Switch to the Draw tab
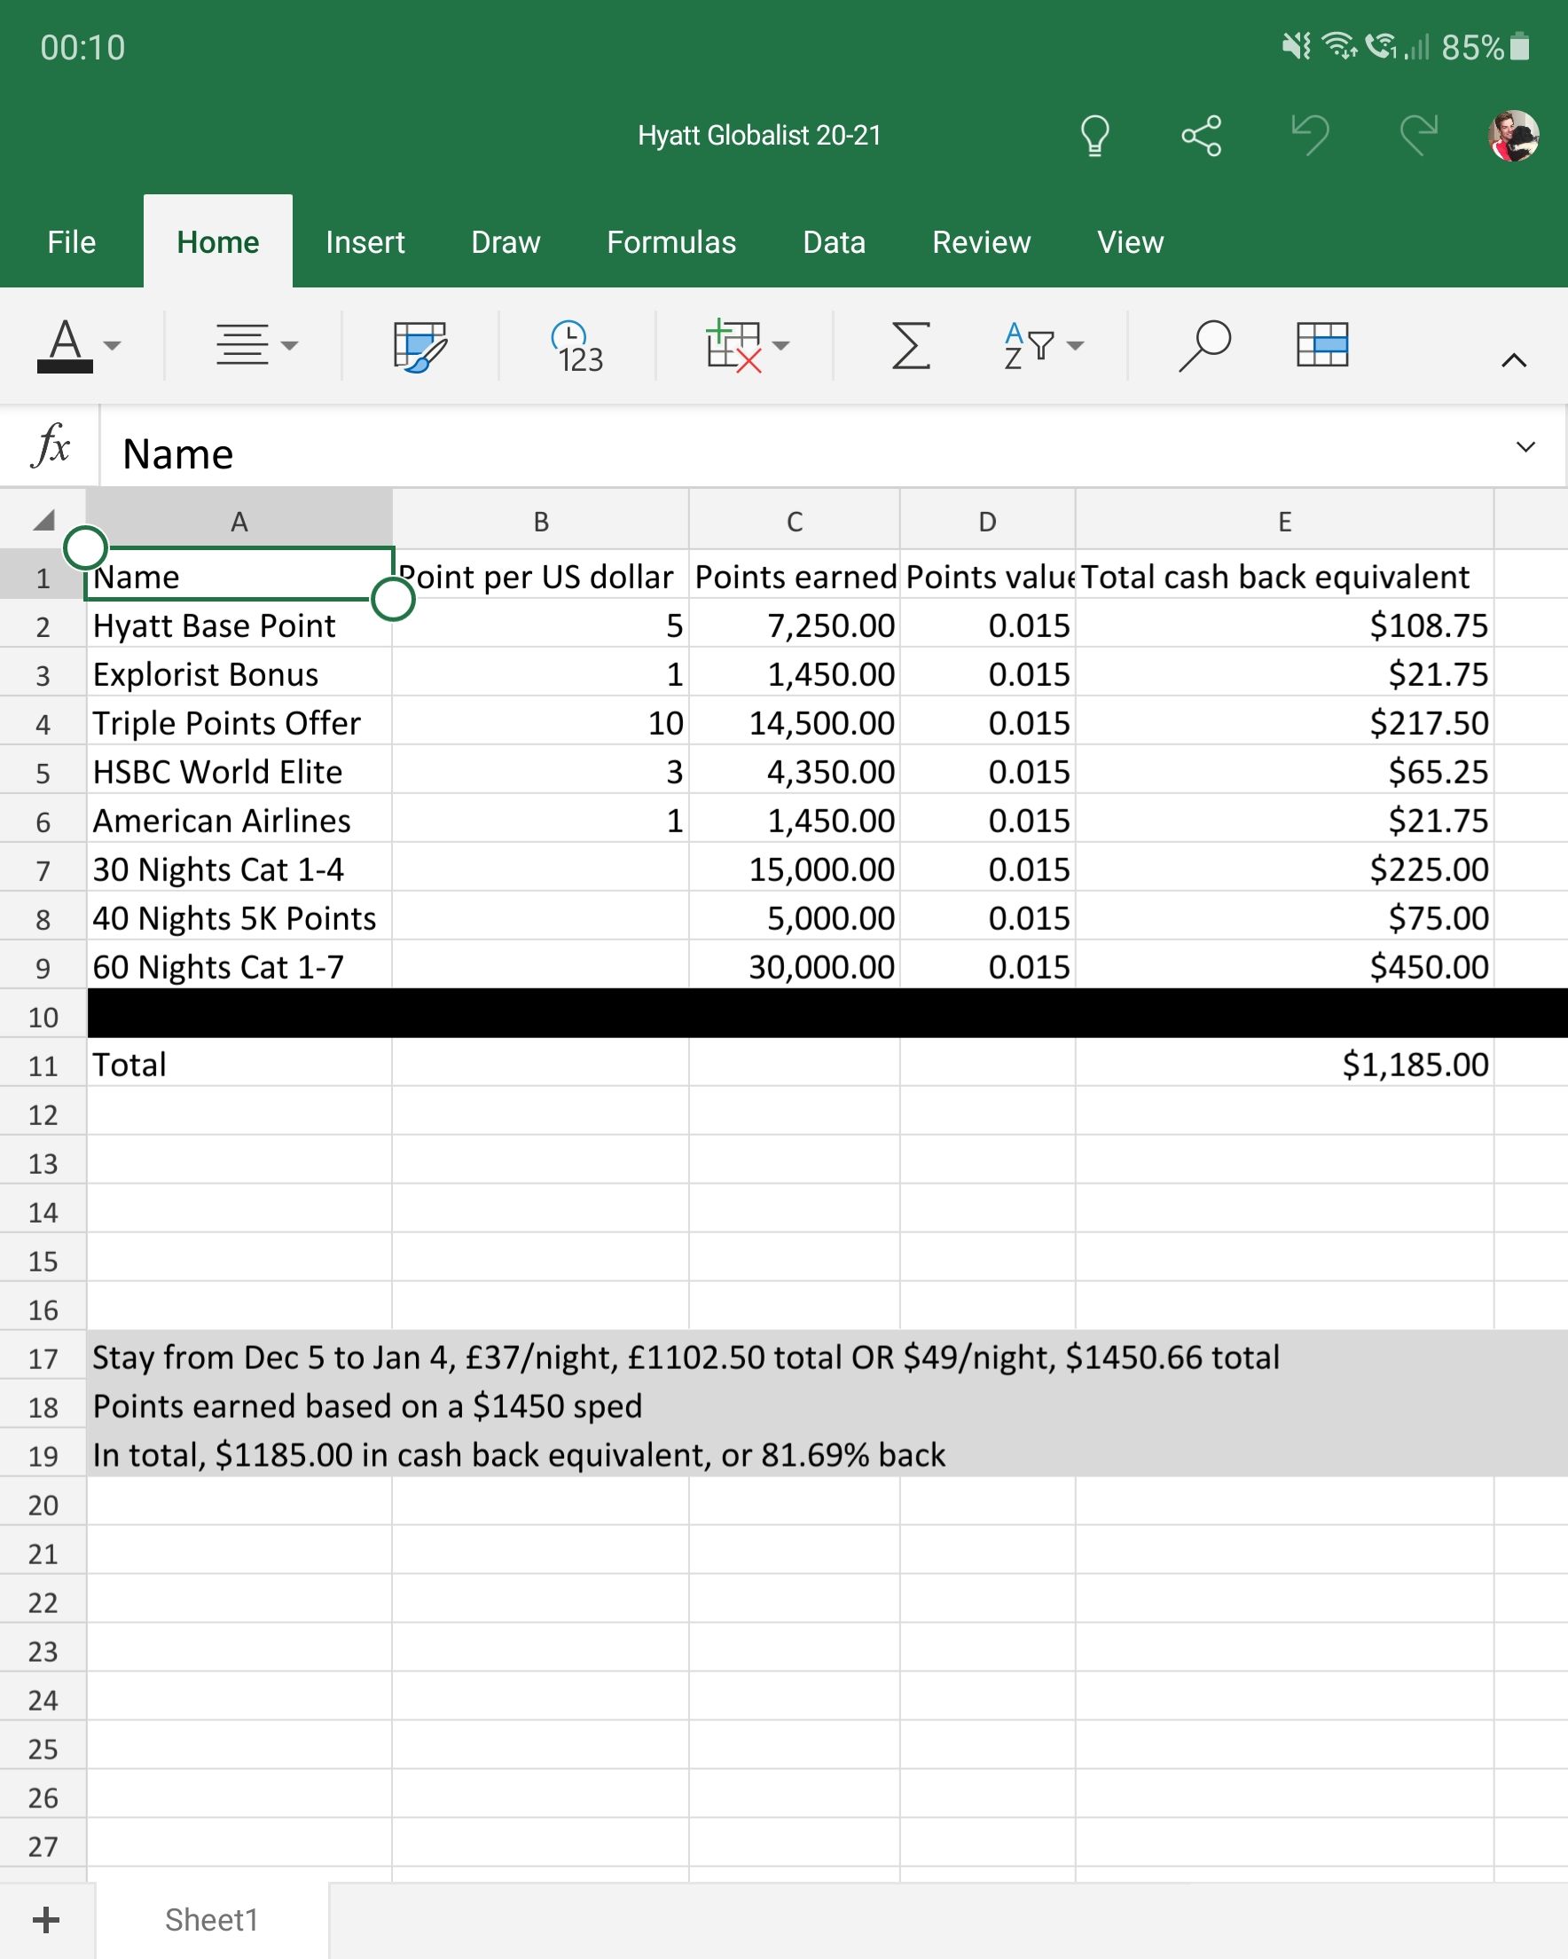The height and width of the screenshot is (1959, 1568). [x=506, y=241]
